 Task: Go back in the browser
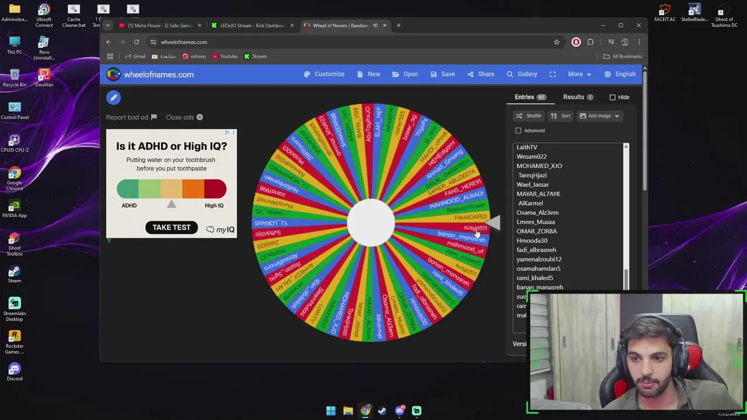coord(109,42)
